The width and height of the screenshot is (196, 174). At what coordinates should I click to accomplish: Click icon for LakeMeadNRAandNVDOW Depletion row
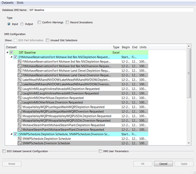pyautogui.click(x=20, y=79)
